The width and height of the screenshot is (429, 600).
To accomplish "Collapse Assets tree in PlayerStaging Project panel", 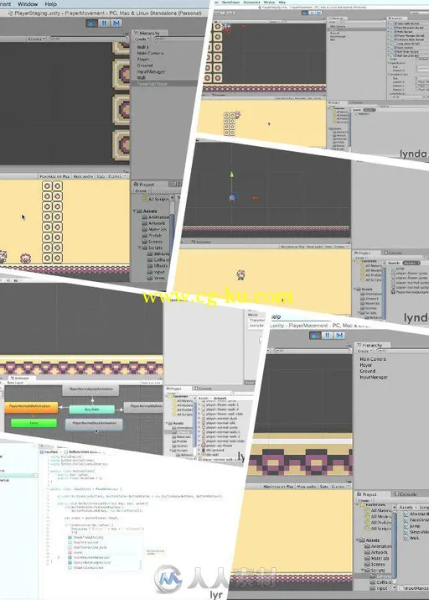I will 135,211.
